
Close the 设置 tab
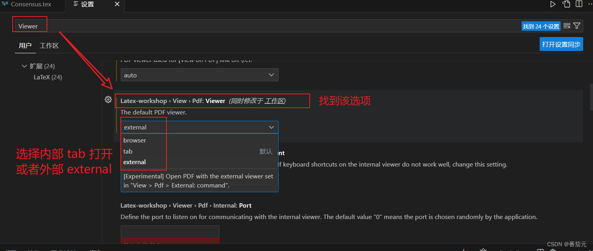[x=117, y=4]
